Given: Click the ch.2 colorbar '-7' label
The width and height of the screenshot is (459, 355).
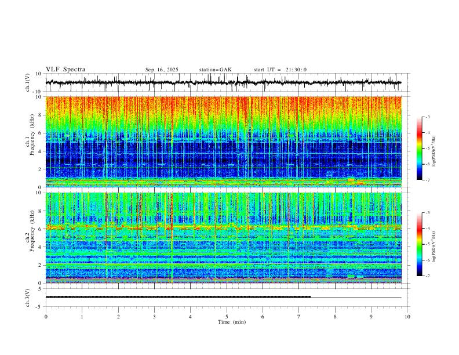Looking at the screenshot, I should (427, 276).
